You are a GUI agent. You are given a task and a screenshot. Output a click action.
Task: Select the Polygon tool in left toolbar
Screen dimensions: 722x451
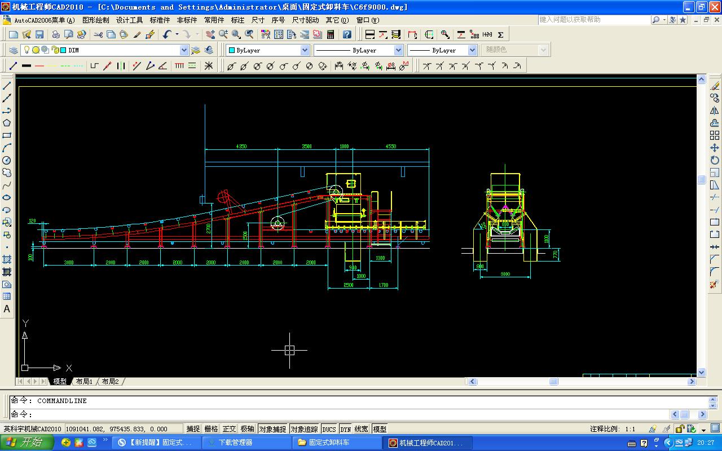click(x=7, y=123)
